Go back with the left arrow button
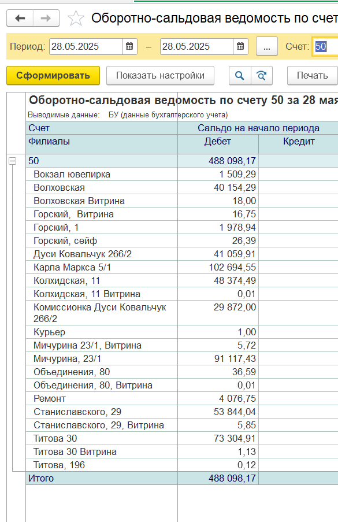338x522 pixels. pos(20,18)
